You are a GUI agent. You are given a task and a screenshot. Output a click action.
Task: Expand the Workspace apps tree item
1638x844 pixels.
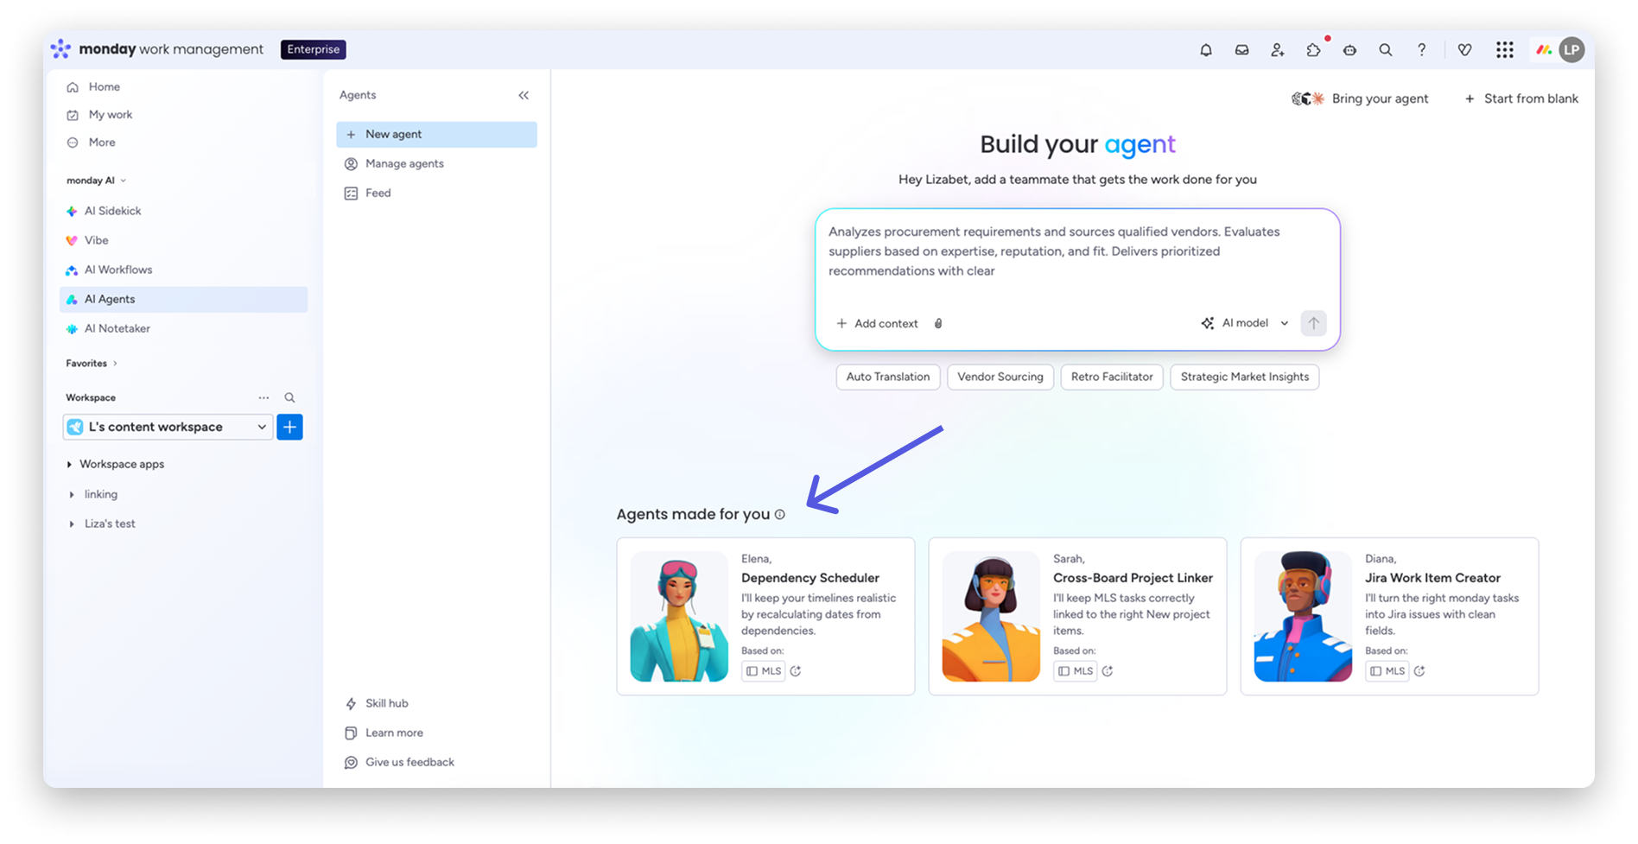pyautogui.click(x=69, y=465)
